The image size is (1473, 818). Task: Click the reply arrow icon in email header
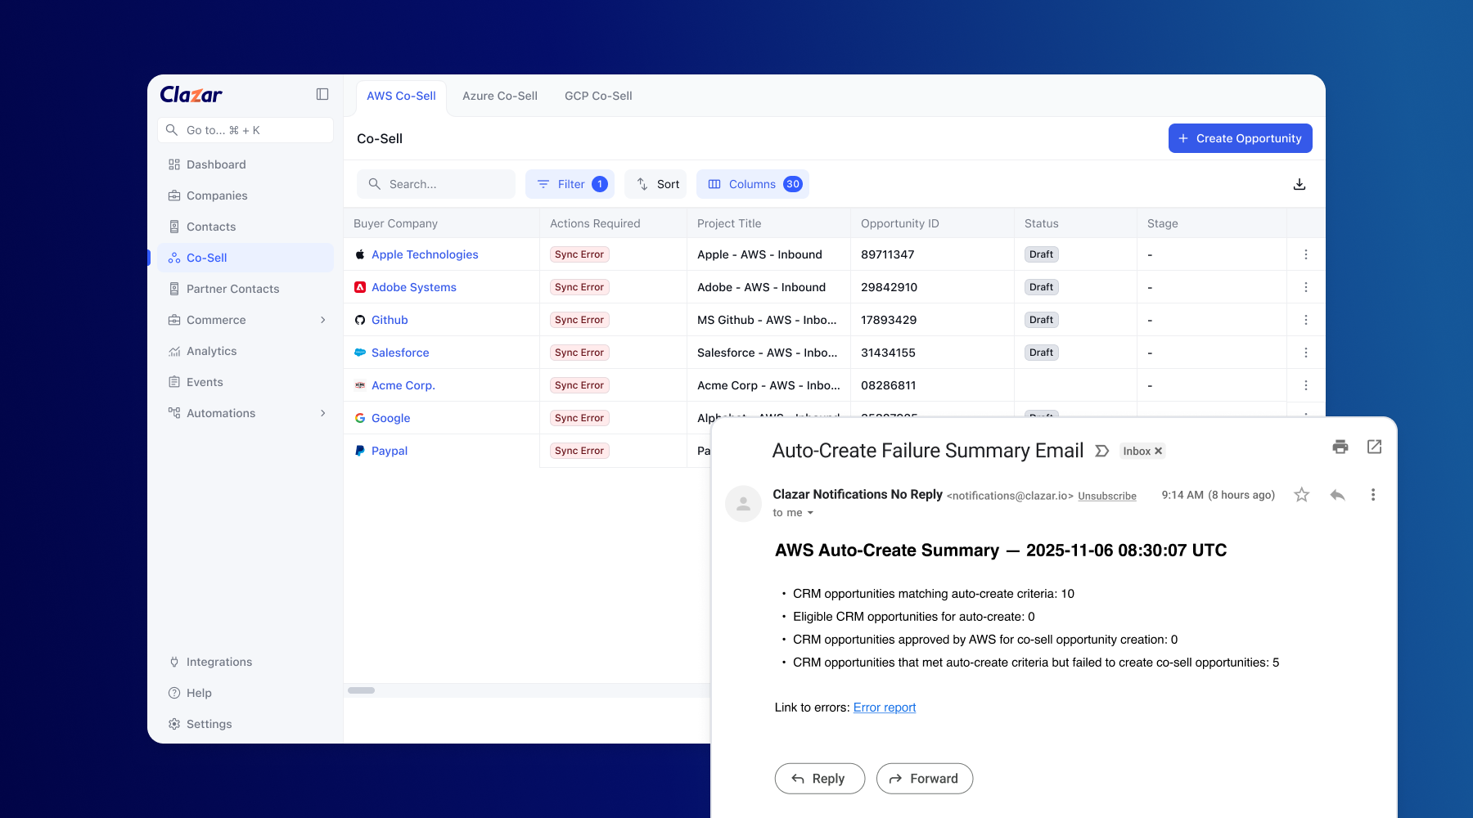pyautogui.click(x=1338, y=495)
